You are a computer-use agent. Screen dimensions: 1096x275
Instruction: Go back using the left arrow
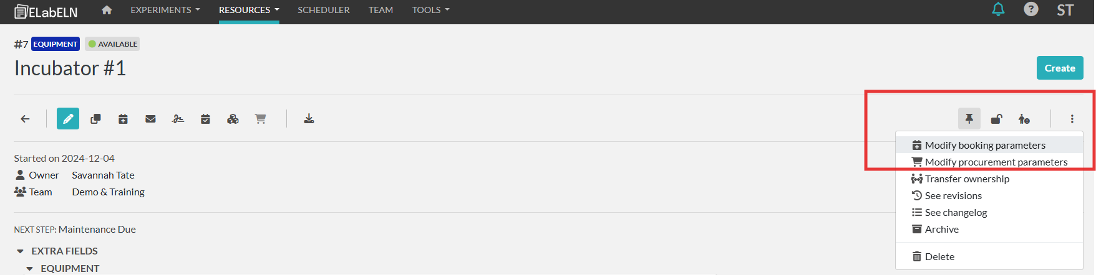pyautogui.click(x=25, y=119)
